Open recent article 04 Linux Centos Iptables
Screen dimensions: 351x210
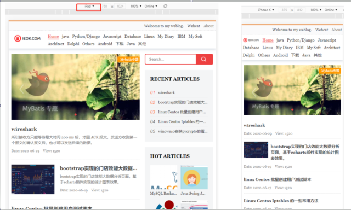pos(182,121)
